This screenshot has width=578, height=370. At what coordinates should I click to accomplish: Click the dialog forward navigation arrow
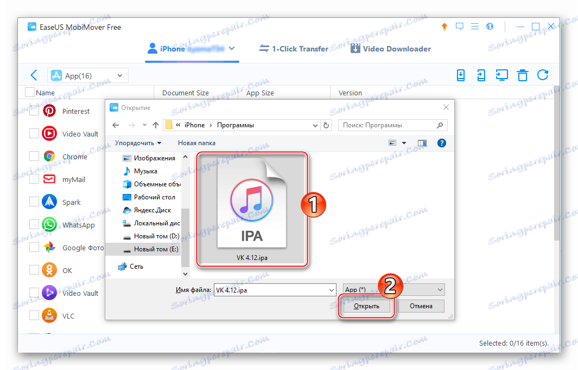pyautogui.click(x=131, y=125)
